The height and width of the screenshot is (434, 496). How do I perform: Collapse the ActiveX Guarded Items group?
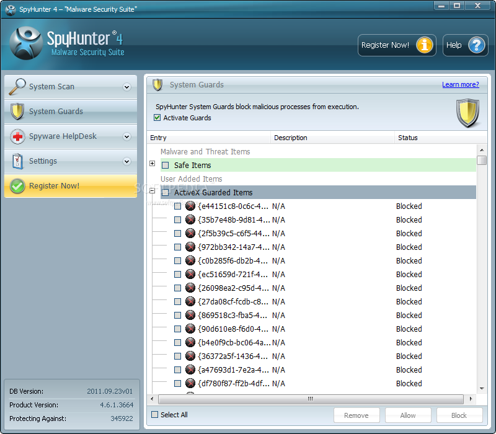tap(153, 192)
